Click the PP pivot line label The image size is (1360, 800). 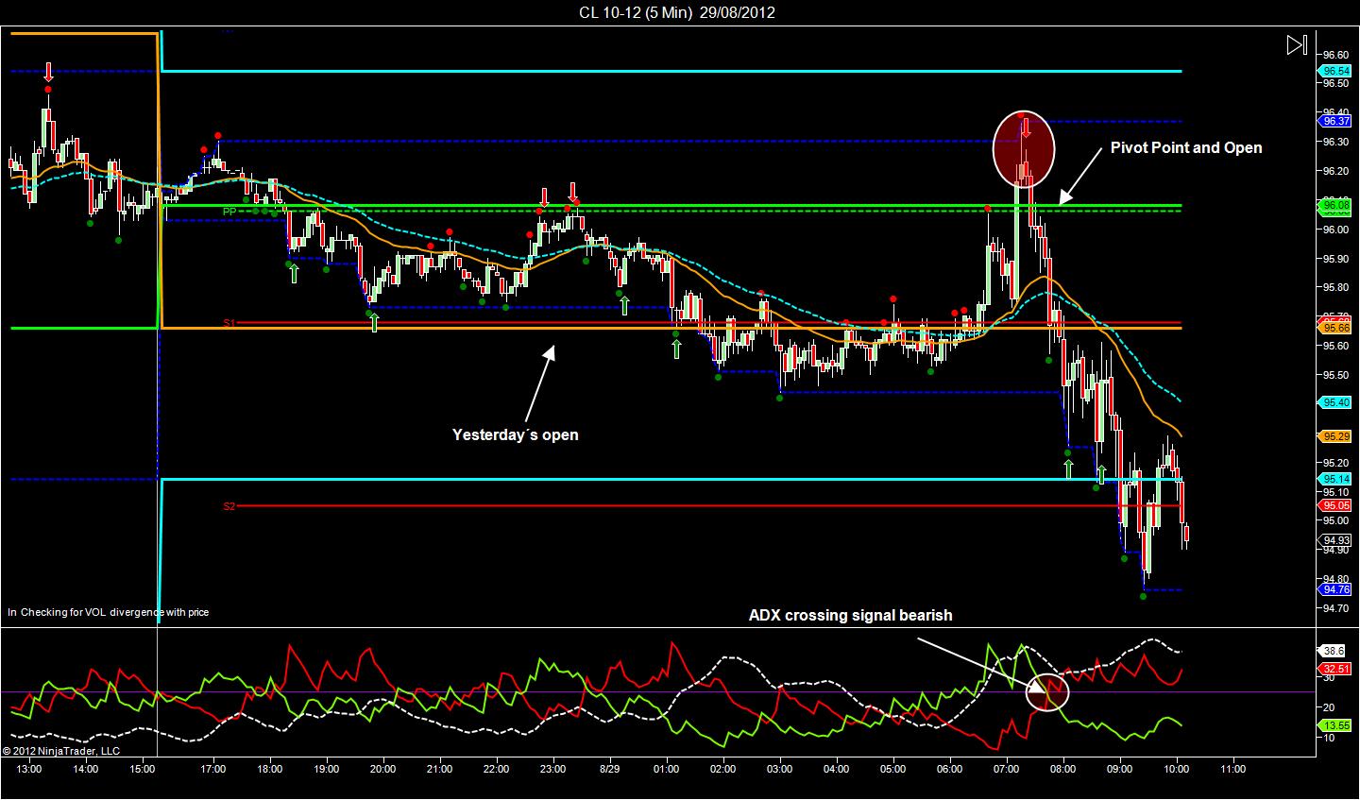point(229,212)
